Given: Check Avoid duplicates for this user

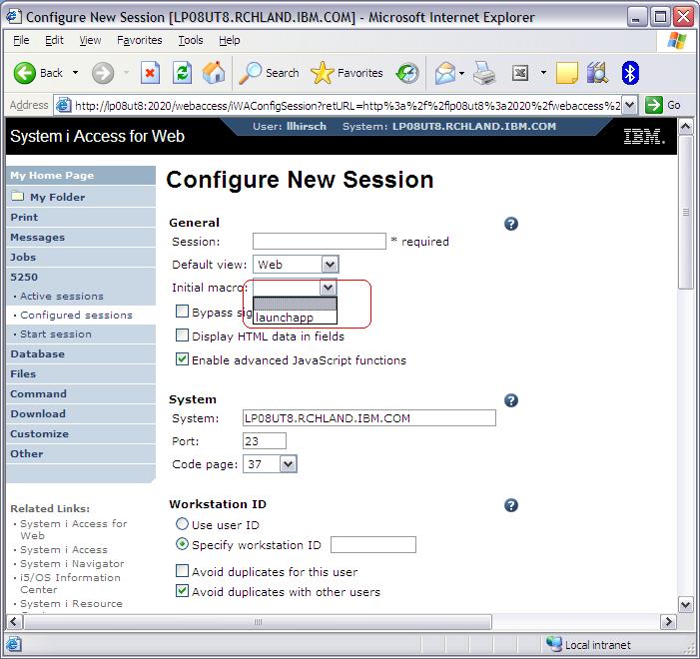Looking at the screenshot, I should (x=182, y=570).
